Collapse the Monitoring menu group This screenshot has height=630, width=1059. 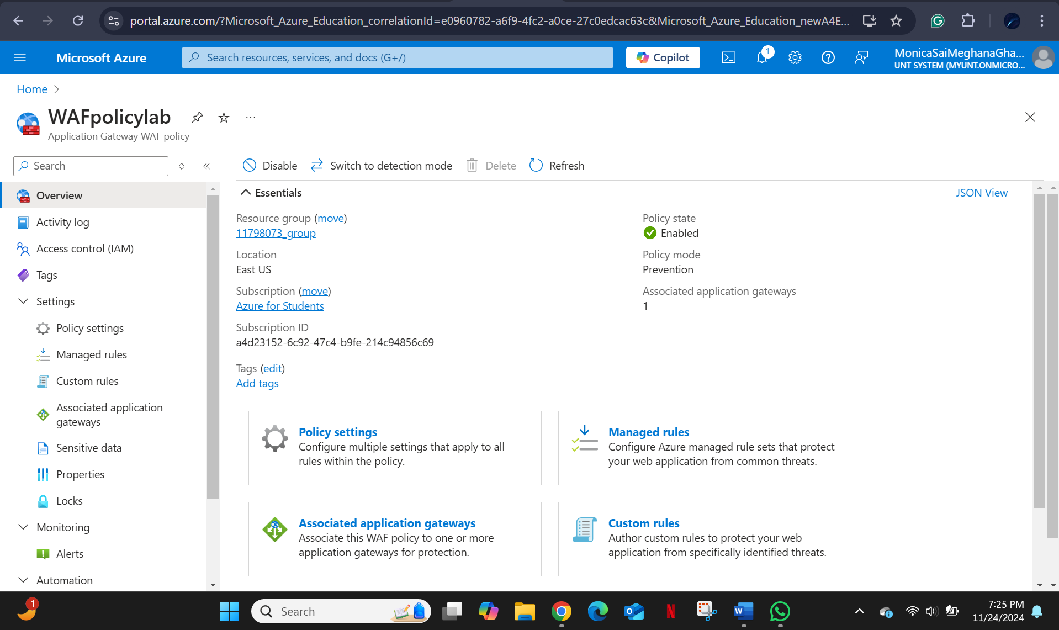point(23,527)
